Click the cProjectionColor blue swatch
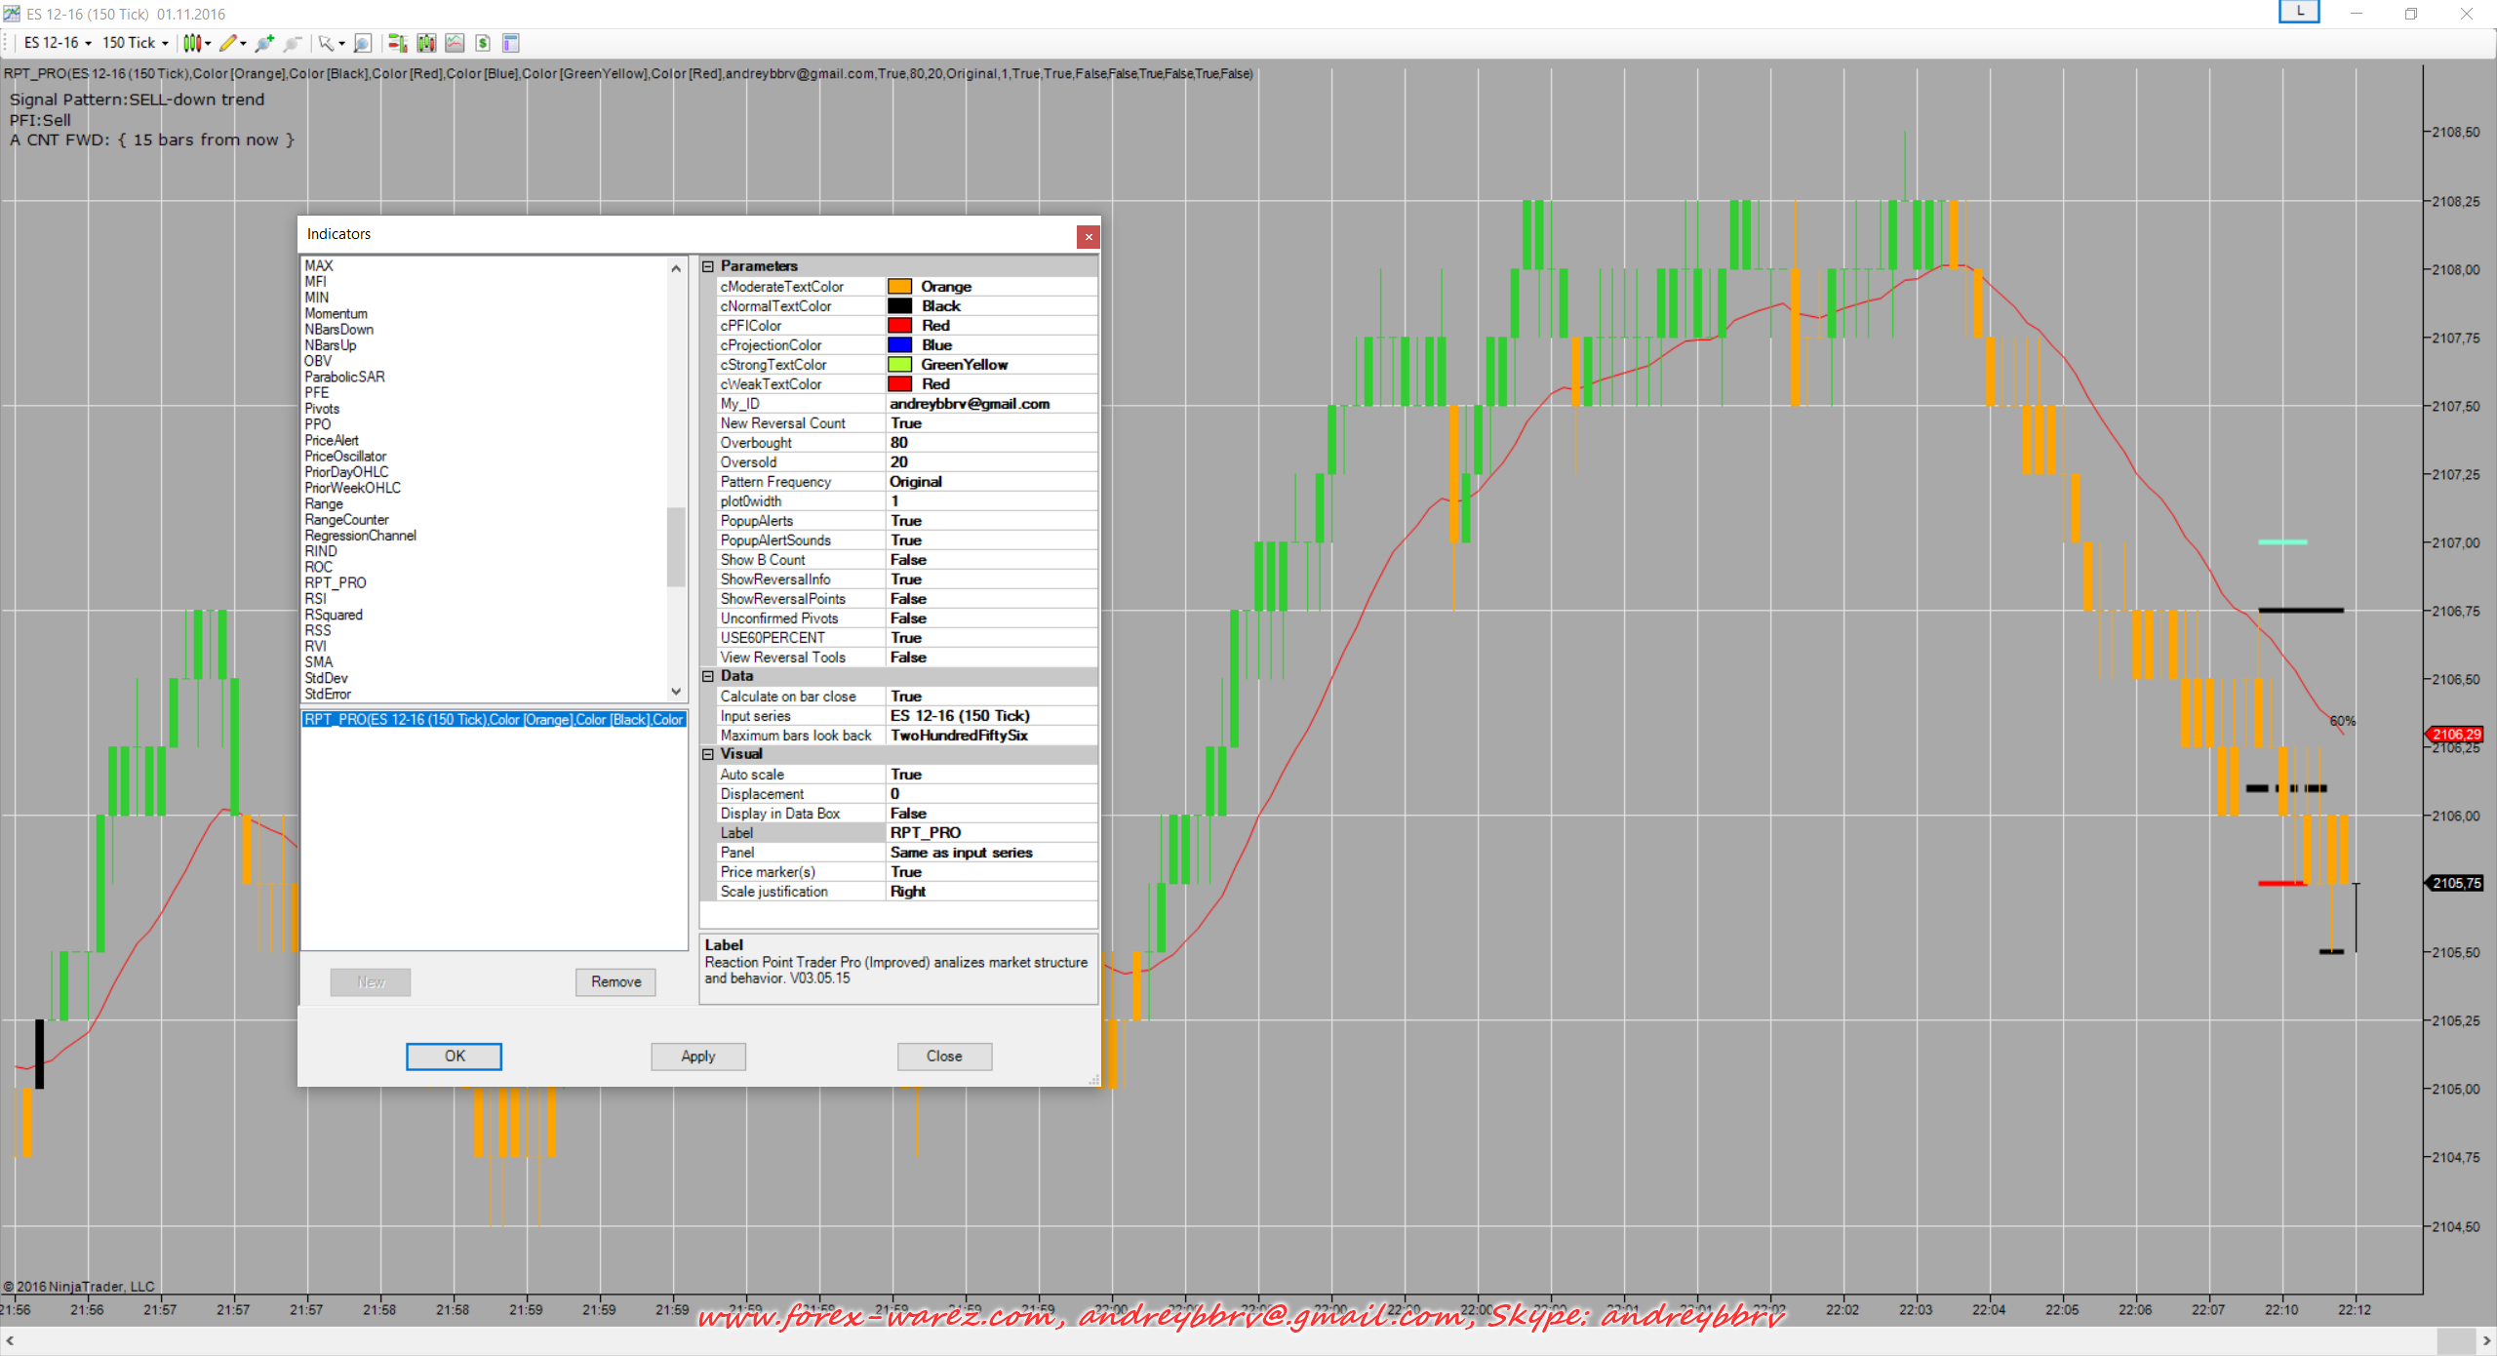The image size is (2497, 1356). 899,345
